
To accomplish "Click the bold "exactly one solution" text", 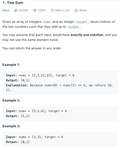I will coord(87,35).
